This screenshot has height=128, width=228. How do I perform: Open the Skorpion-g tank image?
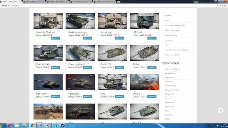[112, 21]
